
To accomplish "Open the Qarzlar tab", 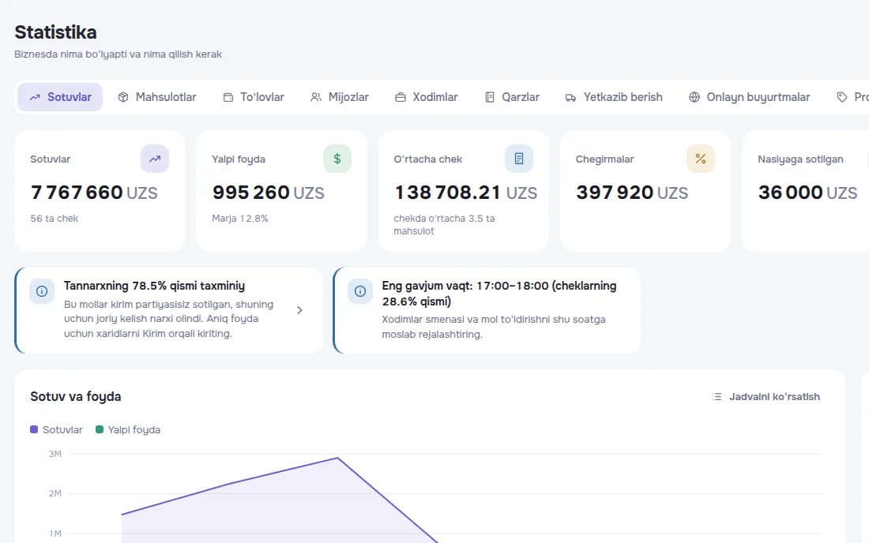I will 512,97.
